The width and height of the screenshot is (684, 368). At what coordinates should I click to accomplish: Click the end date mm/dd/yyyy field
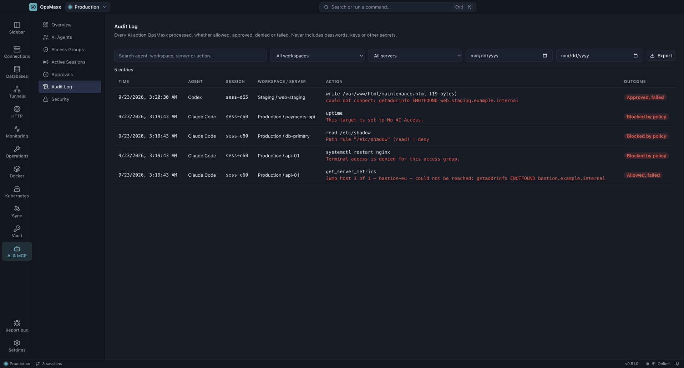click(599, 56)
